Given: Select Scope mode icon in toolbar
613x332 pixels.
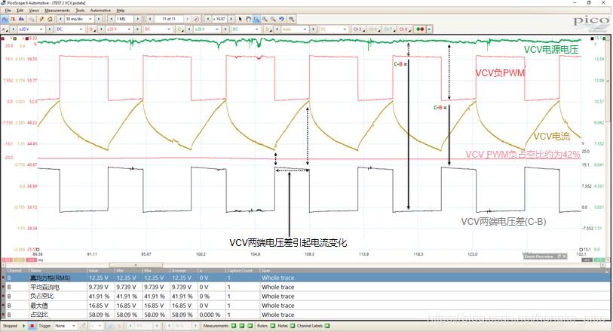Looking at the screenshot, I should pyautogui.click(x=5, y=19).
